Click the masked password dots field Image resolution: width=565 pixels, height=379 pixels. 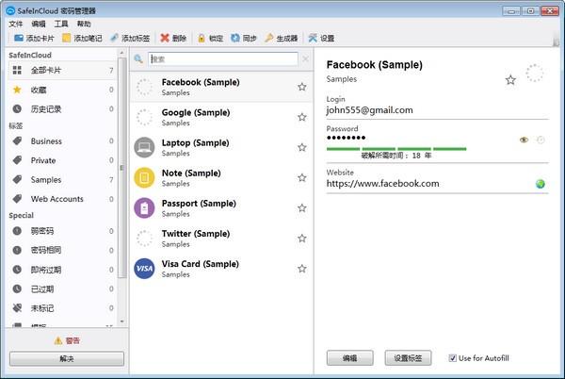coord(346,138)
